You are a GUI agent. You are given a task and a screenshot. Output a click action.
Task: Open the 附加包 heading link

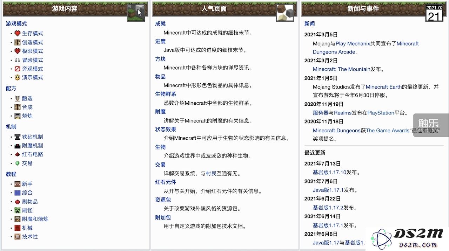coord(163,217)
